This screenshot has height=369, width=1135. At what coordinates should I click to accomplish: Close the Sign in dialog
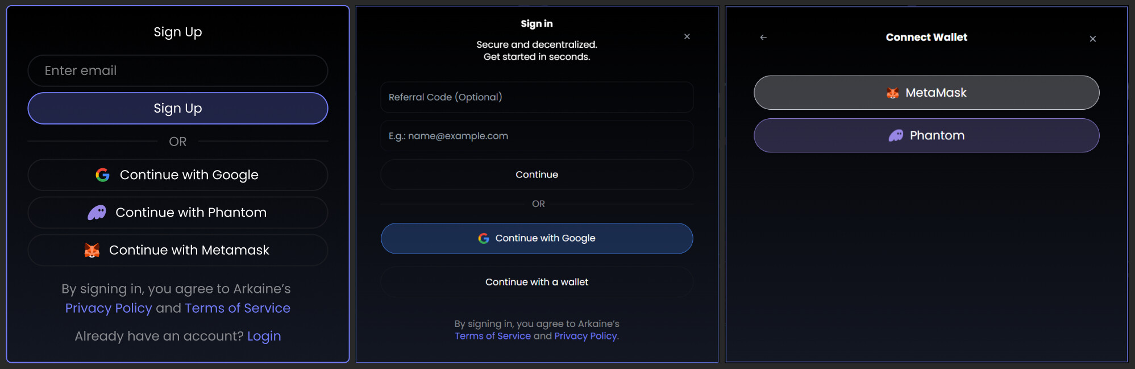687,36
